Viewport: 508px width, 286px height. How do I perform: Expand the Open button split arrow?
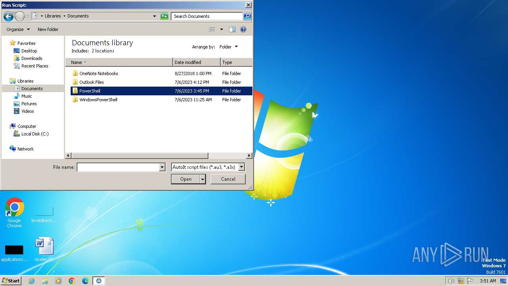(x=203, y=179)
